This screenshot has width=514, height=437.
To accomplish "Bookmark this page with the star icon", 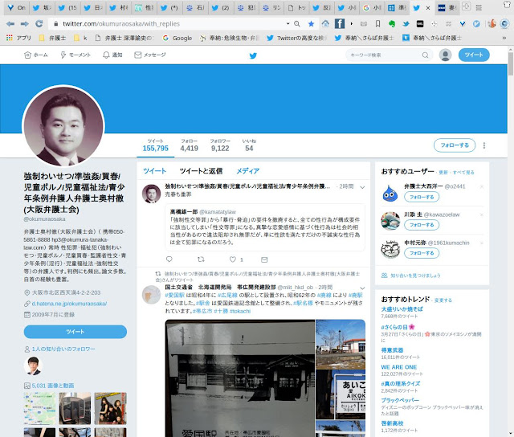I will pos(311,23).
